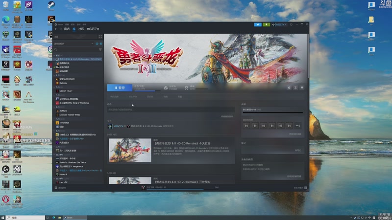Open the profile tab next to 社区
This screenshot has width=392, height=220.
[x=93, y=29]
